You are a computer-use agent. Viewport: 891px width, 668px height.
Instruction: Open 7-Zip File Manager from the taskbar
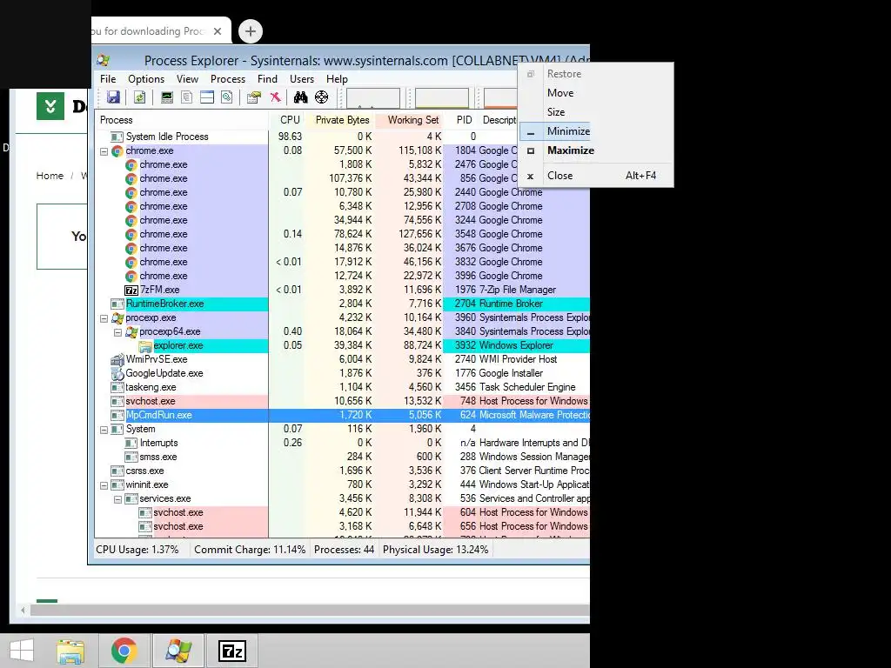point(231,651)
